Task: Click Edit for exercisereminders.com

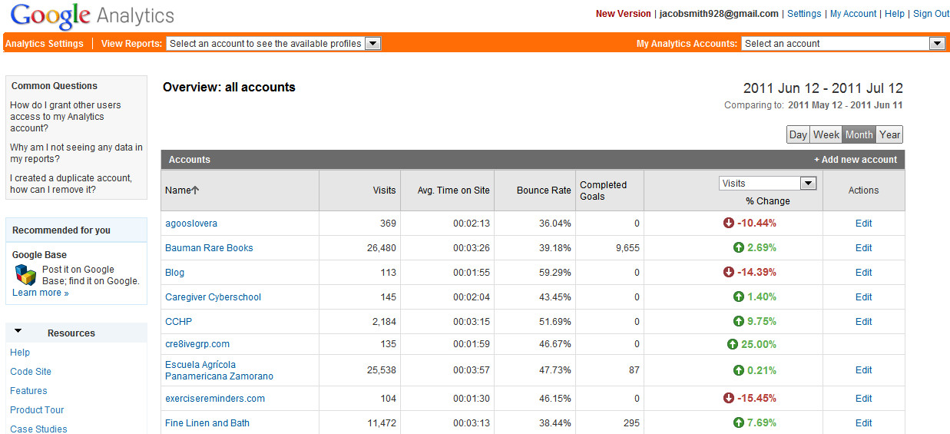Action: [863, 398]
